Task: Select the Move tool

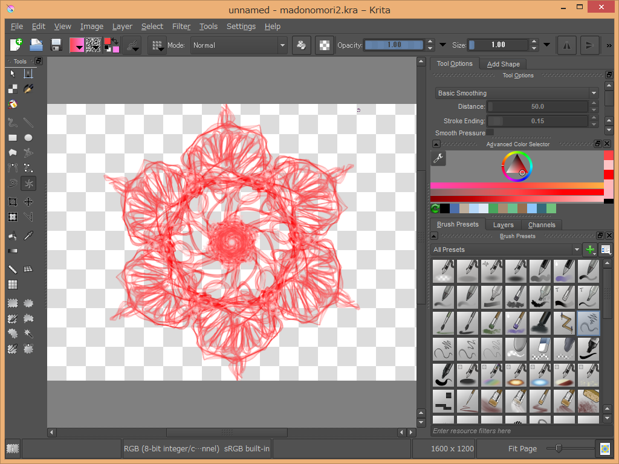Action: [x=28, y=202]
